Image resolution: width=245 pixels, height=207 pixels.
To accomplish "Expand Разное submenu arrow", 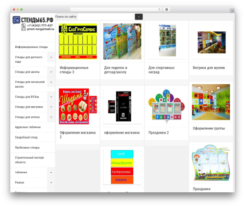I will 51,183.
